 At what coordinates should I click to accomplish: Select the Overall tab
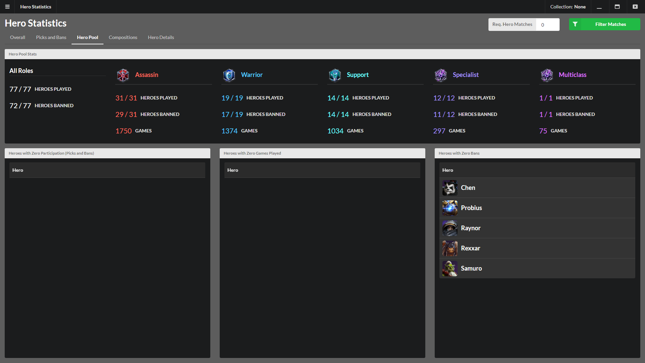[18, 37]
